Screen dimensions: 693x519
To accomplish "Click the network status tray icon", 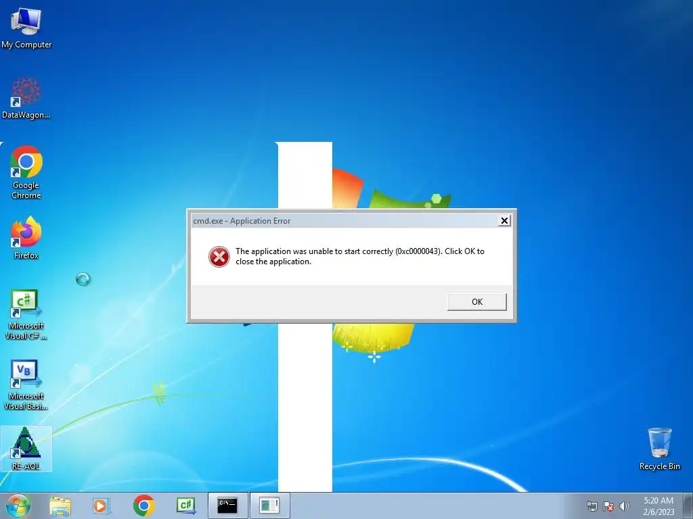I will click(591, 506).
